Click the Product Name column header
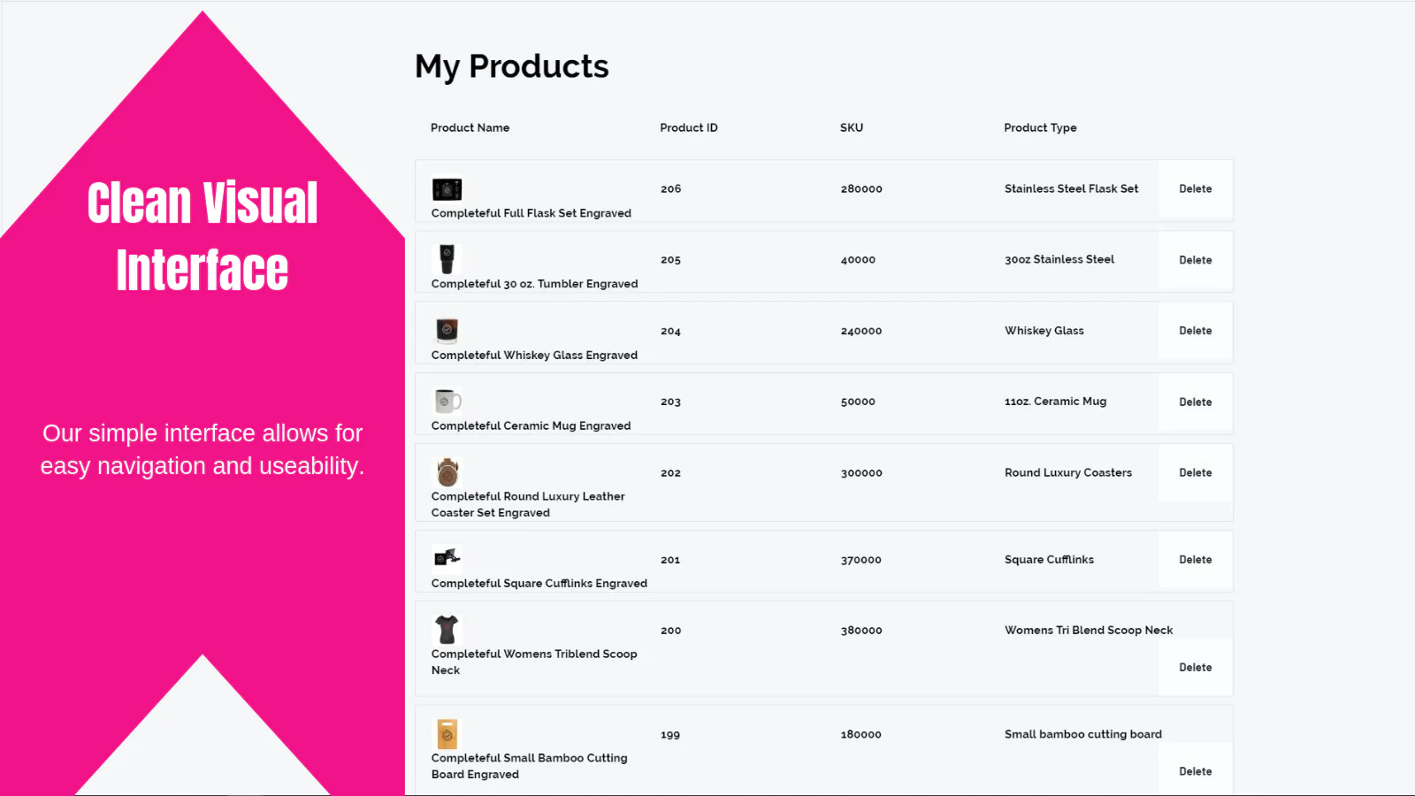 coord(470,127)
